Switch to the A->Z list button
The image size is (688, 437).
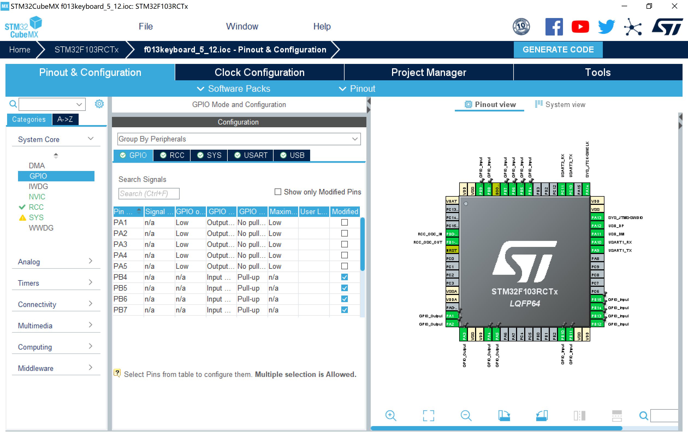point(65,119)
